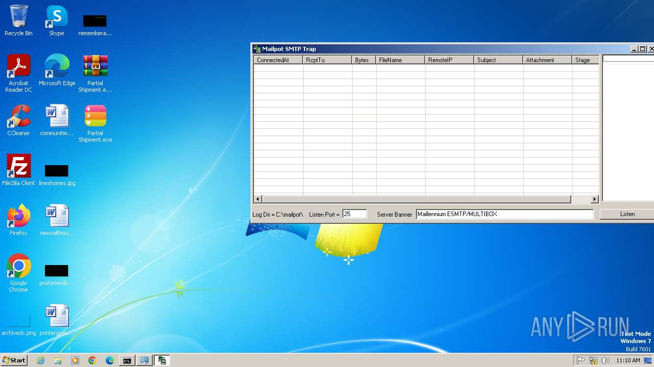
Task: Click the Mailpot SMTP Trap title bar icon
Action: pyautogui.click(x=257, y=49)
